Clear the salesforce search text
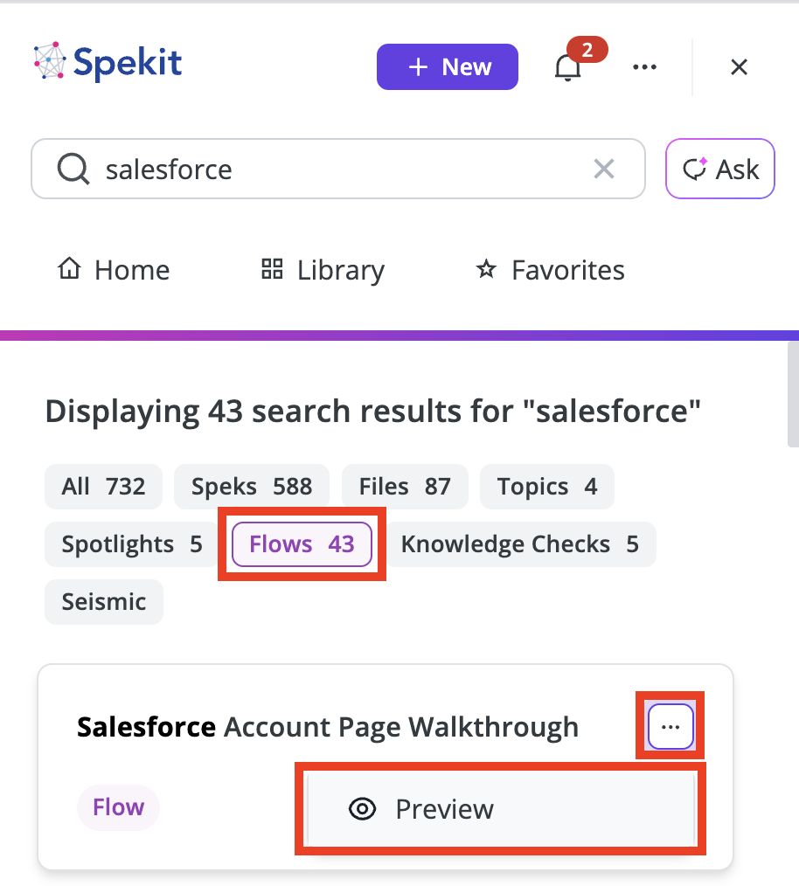 (604, 169)
